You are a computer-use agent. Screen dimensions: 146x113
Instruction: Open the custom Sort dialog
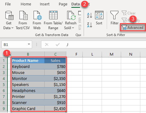[x=99, y=18]
